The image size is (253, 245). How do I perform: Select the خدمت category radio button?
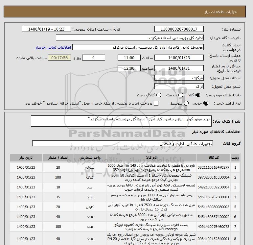click(181, 95)
